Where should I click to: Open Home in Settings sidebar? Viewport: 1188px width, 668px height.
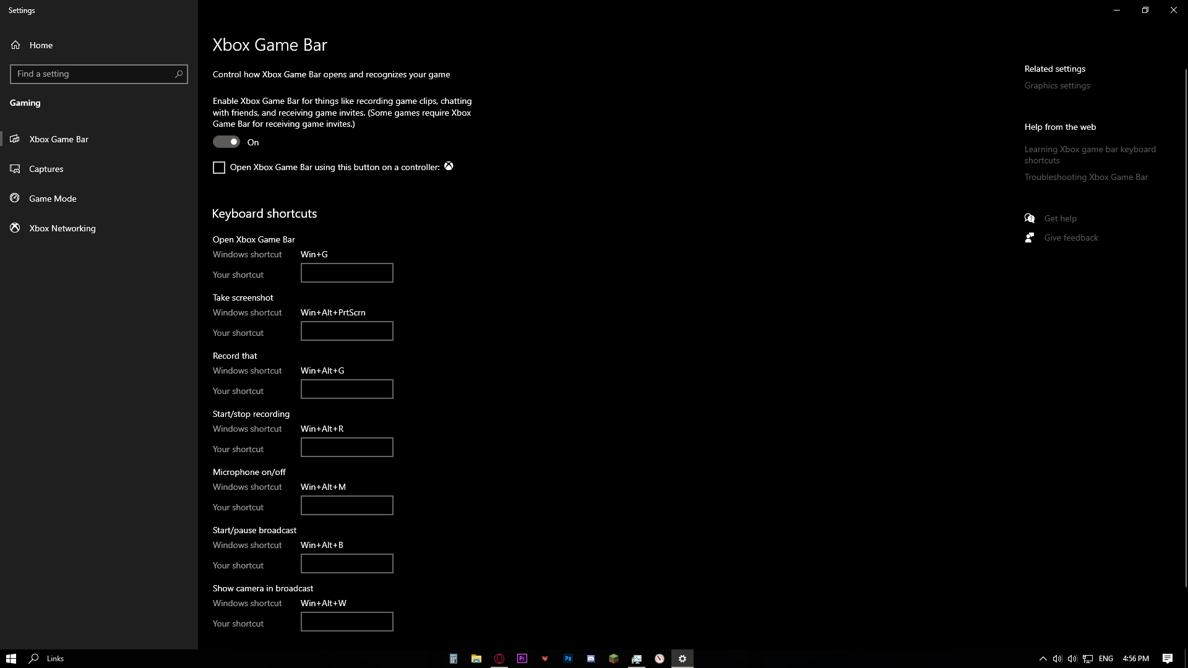pyautogui.click(x=99, y=45)
